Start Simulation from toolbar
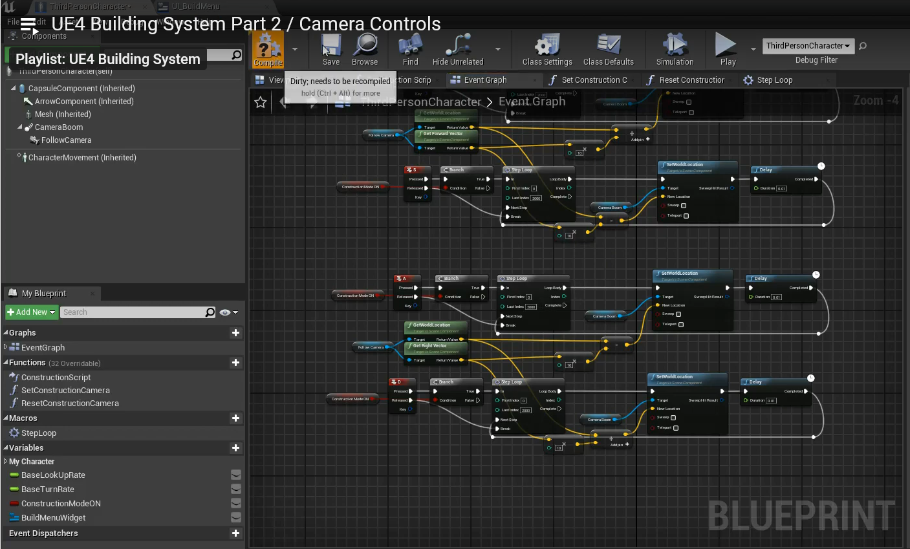 (x=675, y=46)
